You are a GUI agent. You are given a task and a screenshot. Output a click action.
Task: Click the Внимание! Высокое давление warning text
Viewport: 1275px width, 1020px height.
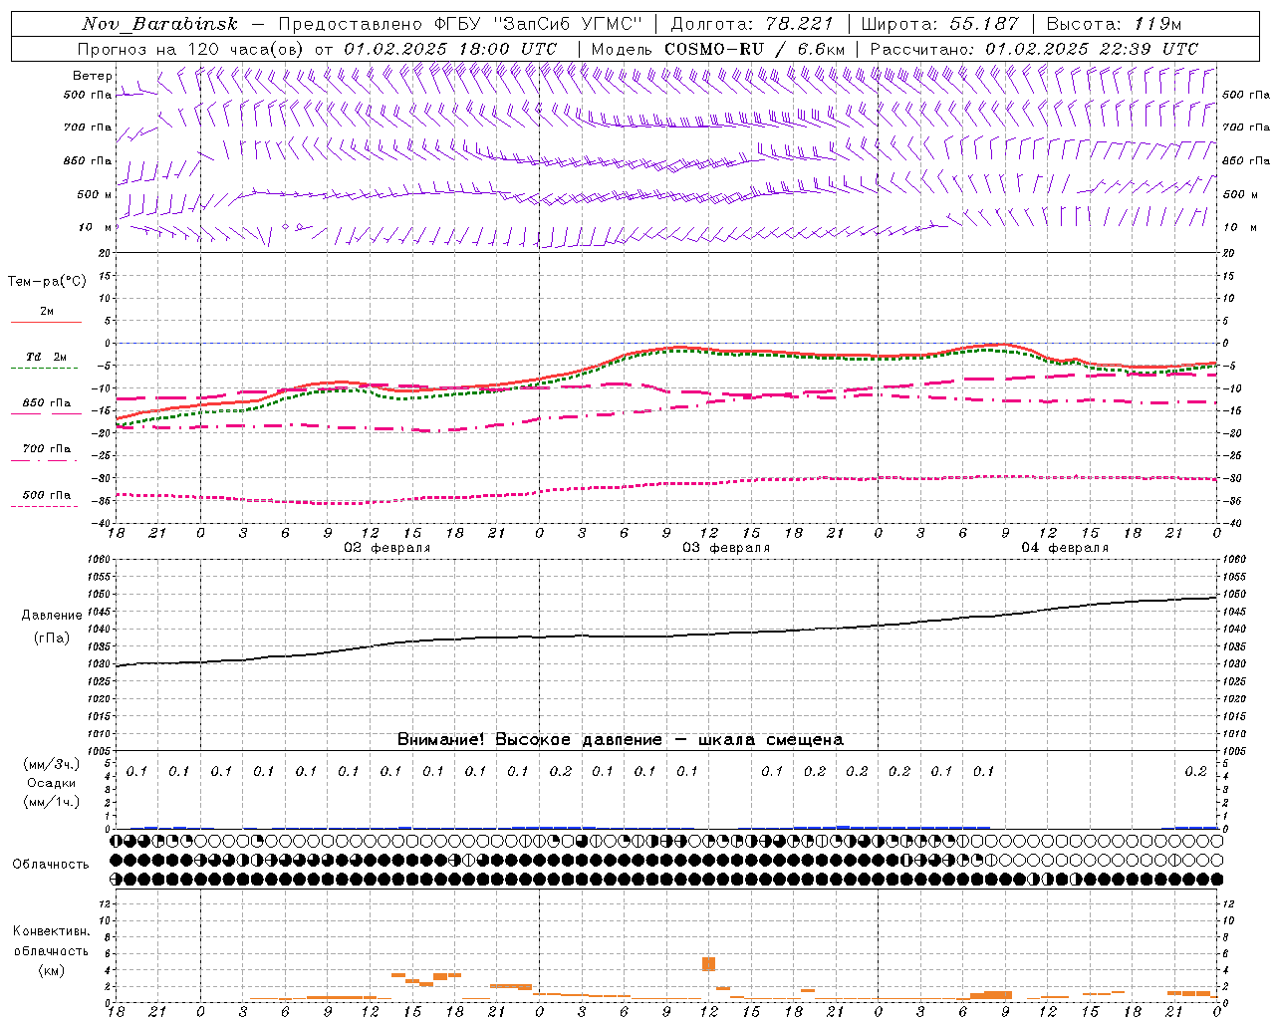coord(621,739)
